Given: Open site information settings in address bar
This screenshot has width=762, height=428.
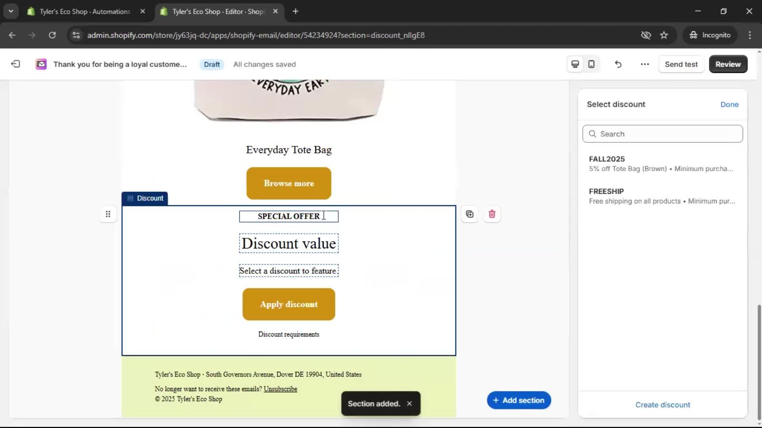Looking at the screenshot, I should (x=76, y=35).
